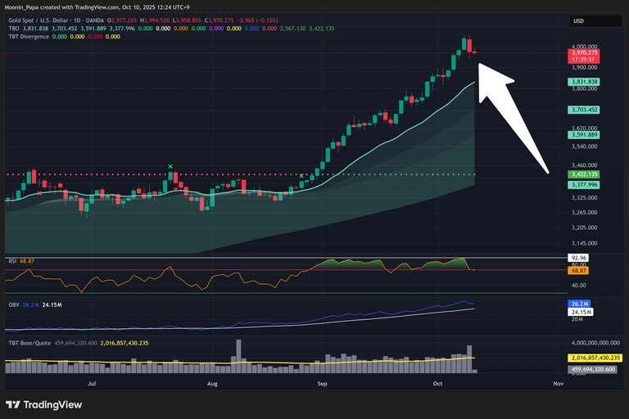This screenshot has width=629, height=419.
Task: Click the Oct label on time axis
Action: [438, 383]
